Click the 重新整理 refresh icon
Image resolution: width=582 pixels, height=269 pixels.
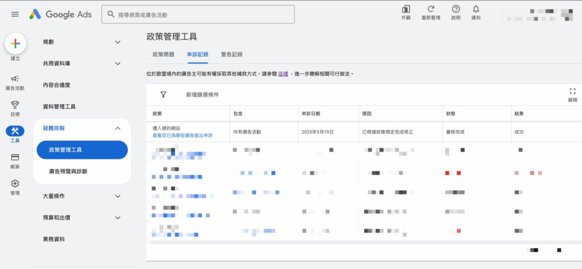[431, 9]
